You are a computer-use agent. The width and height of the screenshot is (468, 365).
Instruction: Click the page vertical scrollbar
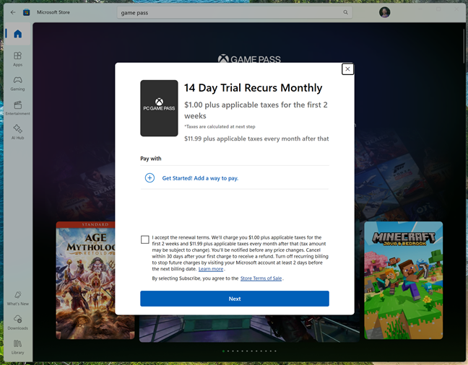click(464, 45)
